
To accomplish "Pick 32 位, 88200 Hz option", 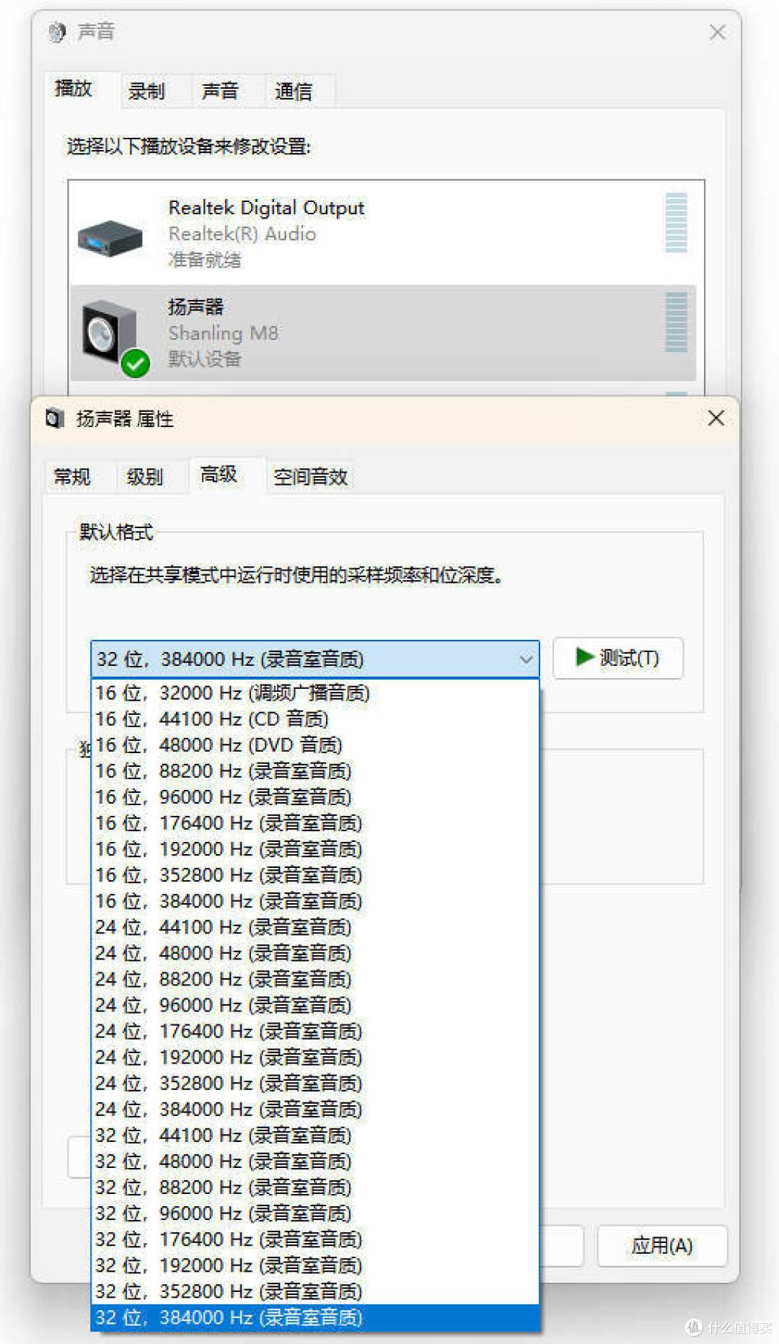I will click(315, 1187).
